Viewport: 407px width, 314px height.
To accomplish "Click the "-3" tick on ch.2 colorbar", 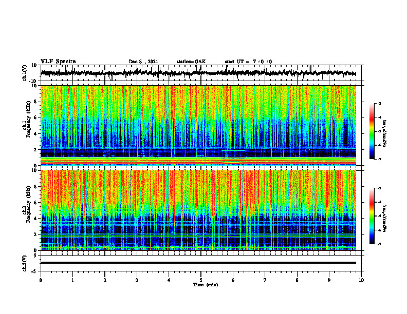I will point(379,188).
